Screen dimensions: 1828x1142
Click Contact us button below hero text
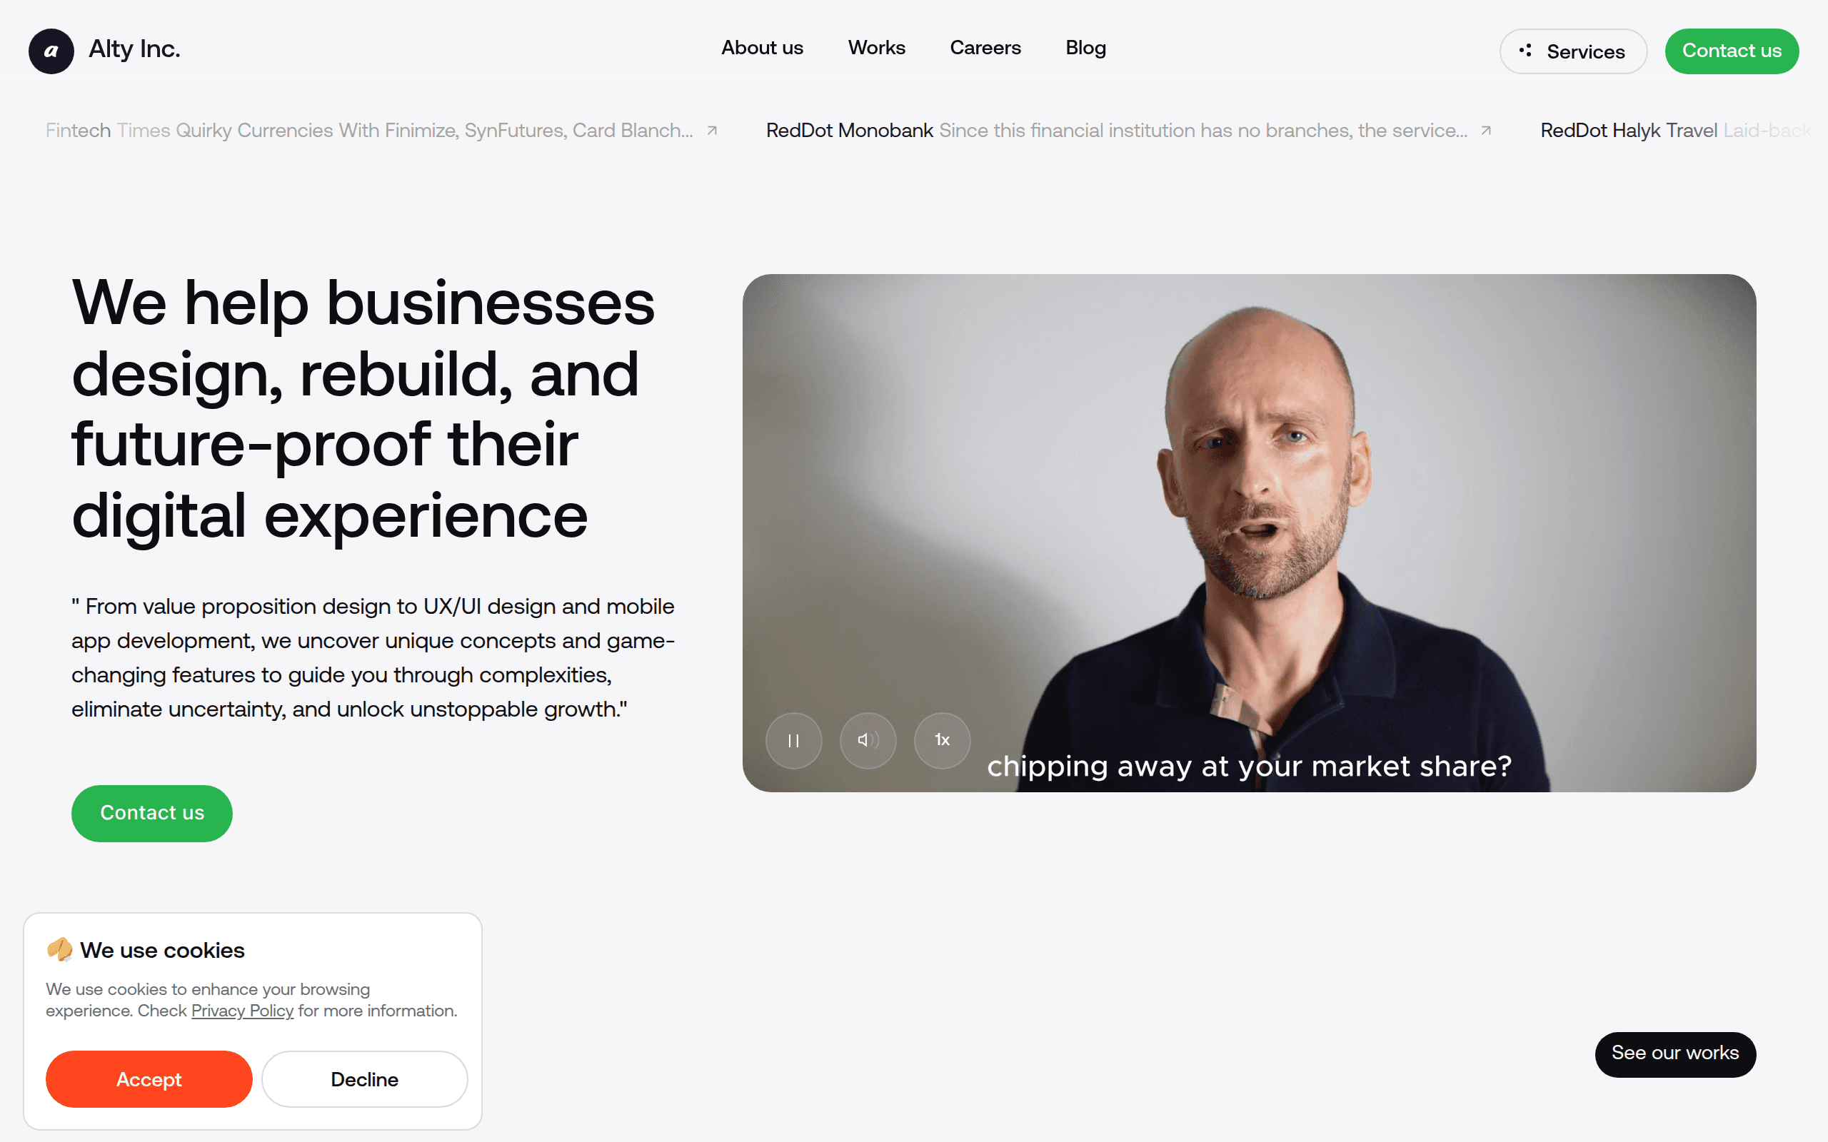[152, 813]
